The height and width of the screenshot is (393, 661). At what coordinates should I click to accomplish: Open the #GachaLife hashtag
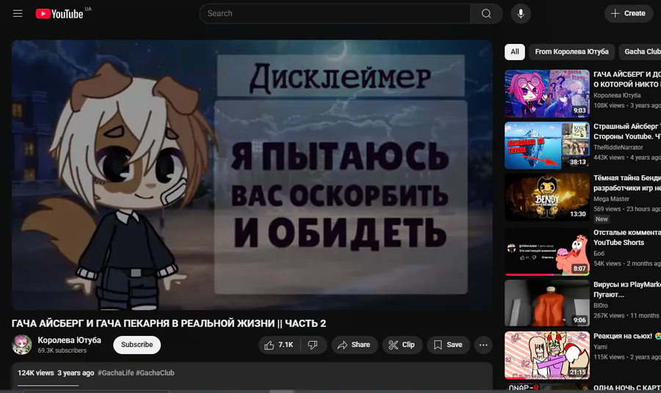pos(115,372)
